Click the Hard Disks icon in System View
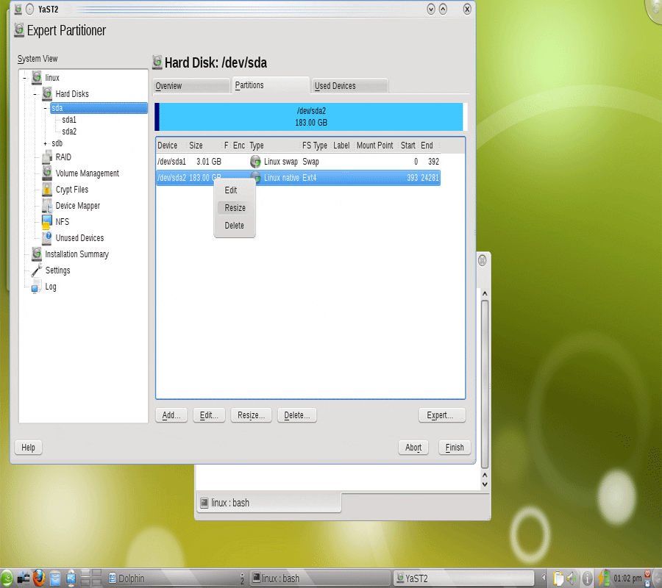Image resolution: width=662 pixels, height=588 pixels. 47,93
